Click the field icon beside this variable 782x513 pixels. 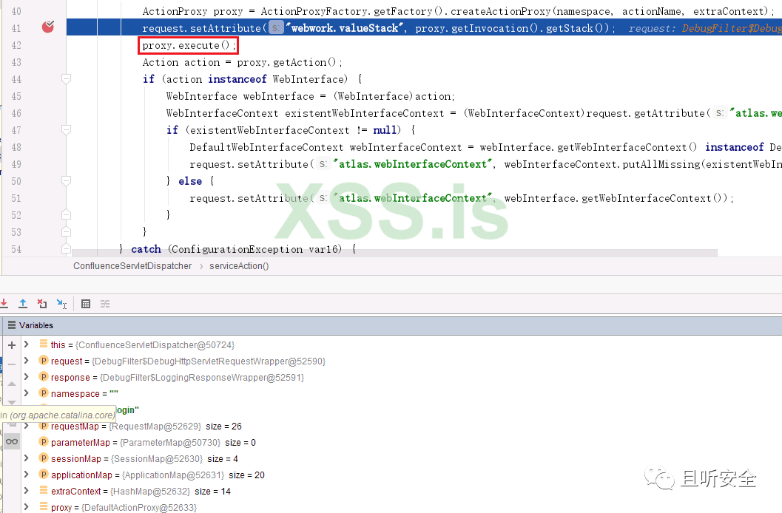(x=44, y=344)
